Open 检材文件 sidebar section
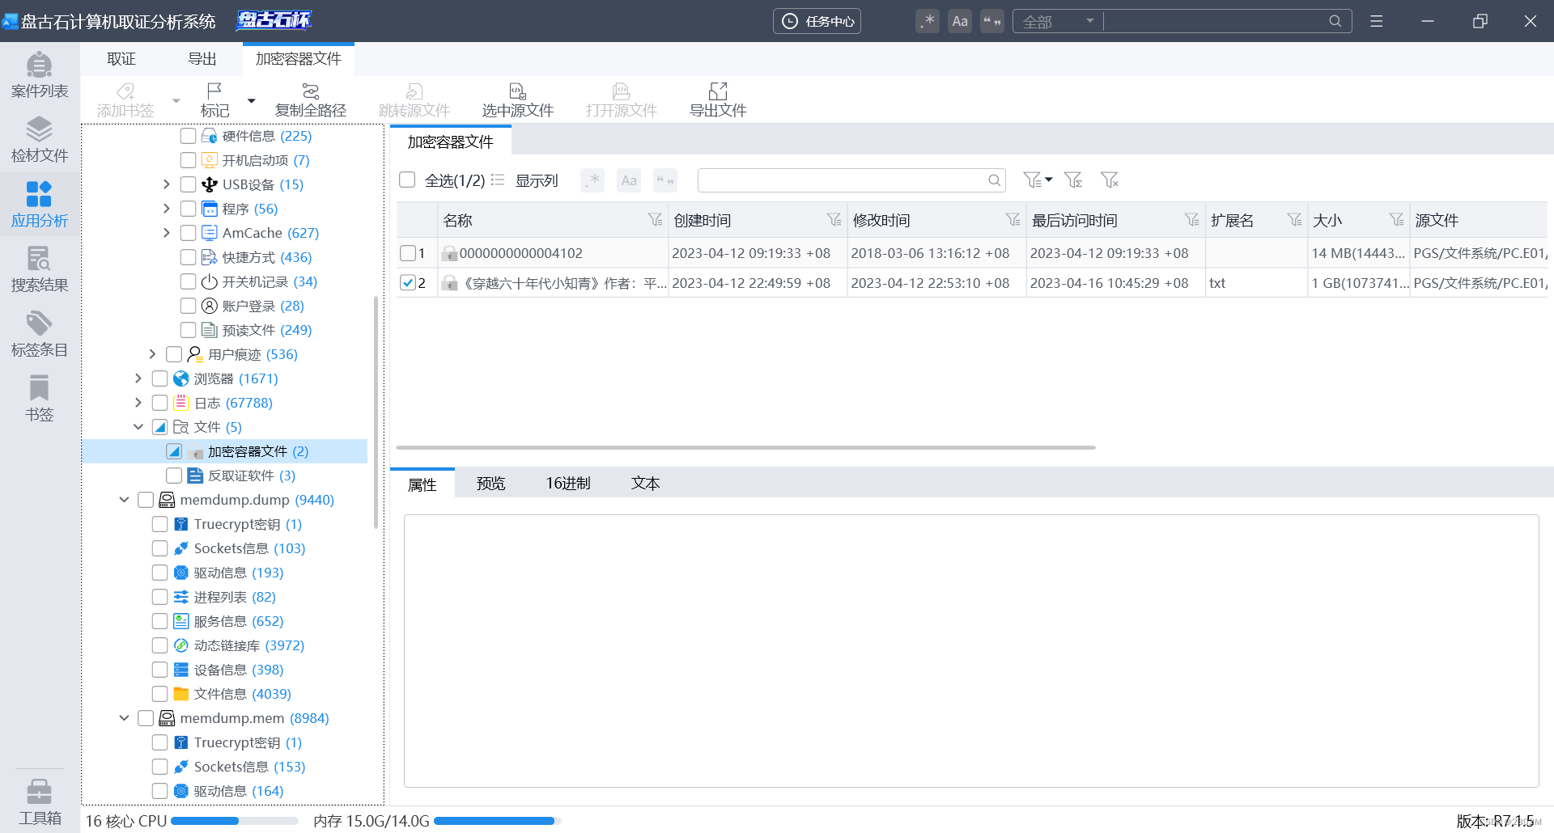Viewport: 1554px width, 833px height. click(x=39, y=139)
